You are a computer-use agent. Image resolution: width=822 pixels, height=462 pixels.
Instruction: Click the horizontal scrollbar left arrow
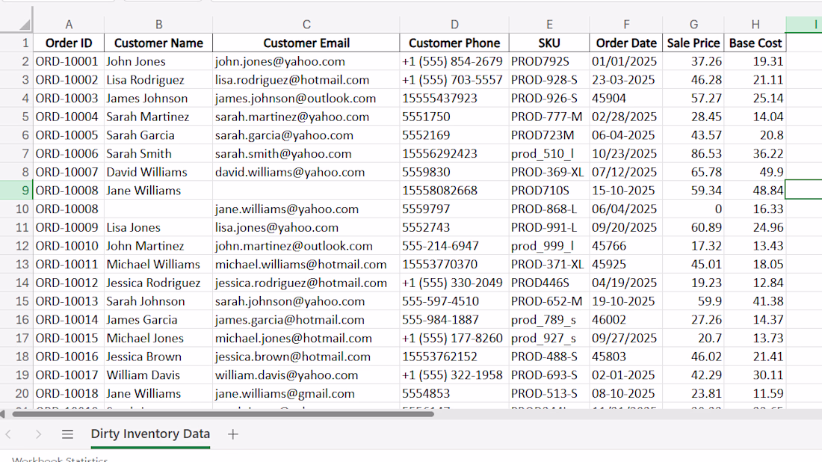[x=3, y=414]
